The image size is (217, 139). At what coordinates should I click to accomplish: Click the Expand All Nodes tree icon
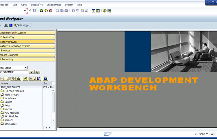(x=13, y=79)
